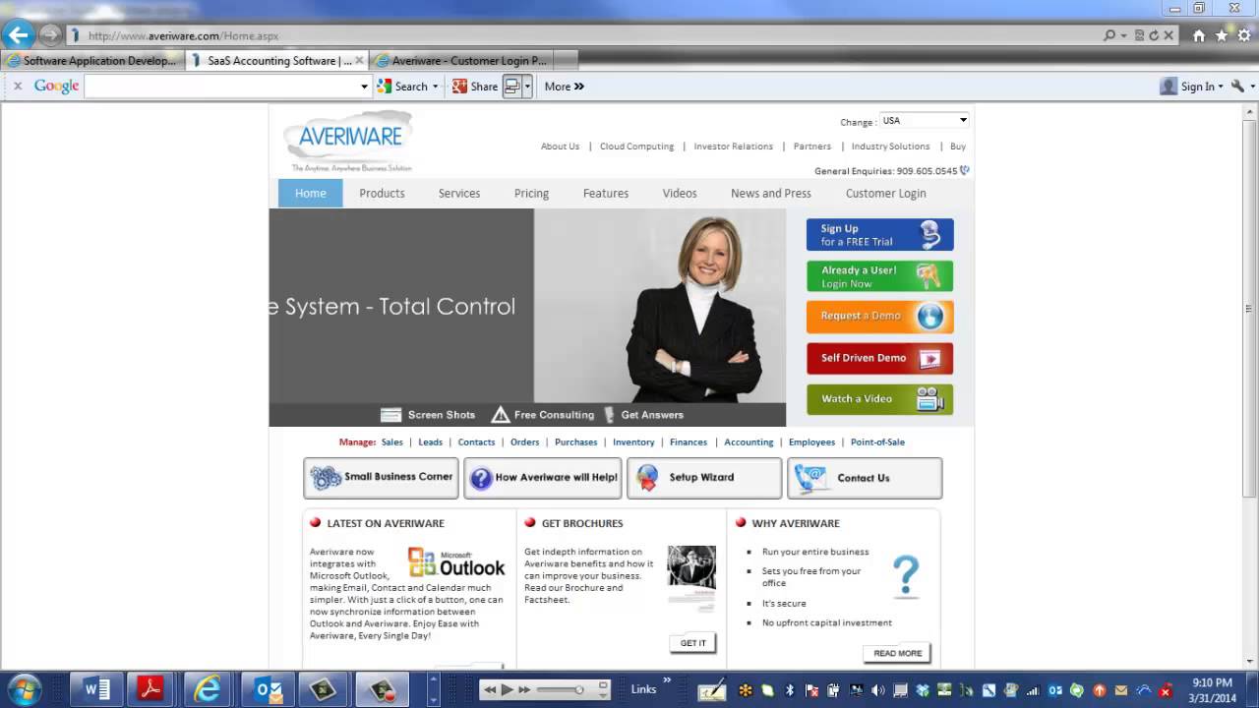The image size is (1259, 708).
Task: Open the Investor Relations link
Action: coord(733,147)
